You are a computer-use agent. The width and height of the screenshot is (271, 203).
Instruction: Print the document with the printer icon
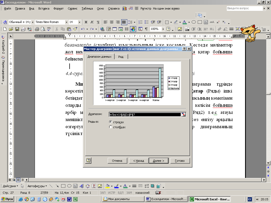(37, 29)
